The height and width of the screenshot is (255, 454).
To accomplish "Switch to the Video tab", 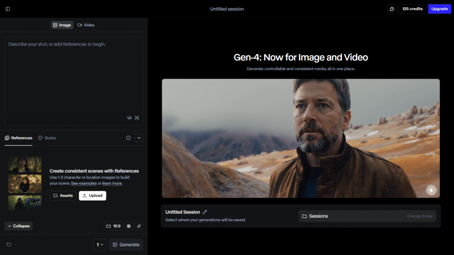I will (86, 25).
